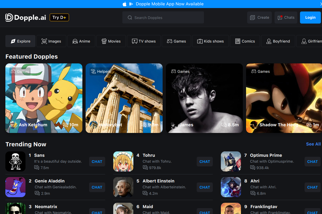The image size is (322, 214).
Task: Open the Images category tab
Action: 51,41
